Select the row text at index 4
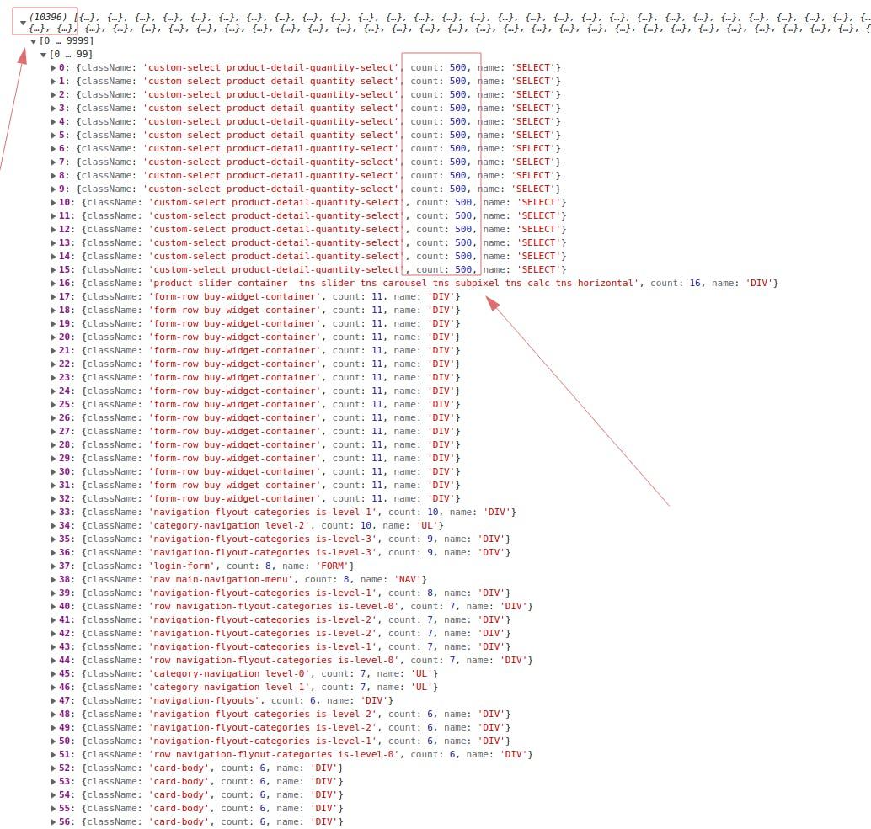 (310, 121)
